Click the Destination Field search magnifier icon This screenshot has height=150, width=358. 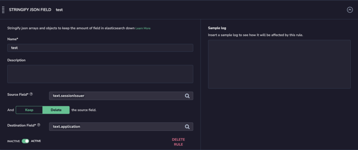[x=187, y=127]
